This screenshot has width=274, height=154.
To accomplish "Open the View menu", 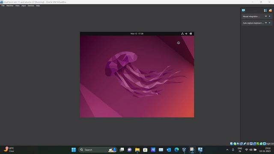I will point(17,6).
